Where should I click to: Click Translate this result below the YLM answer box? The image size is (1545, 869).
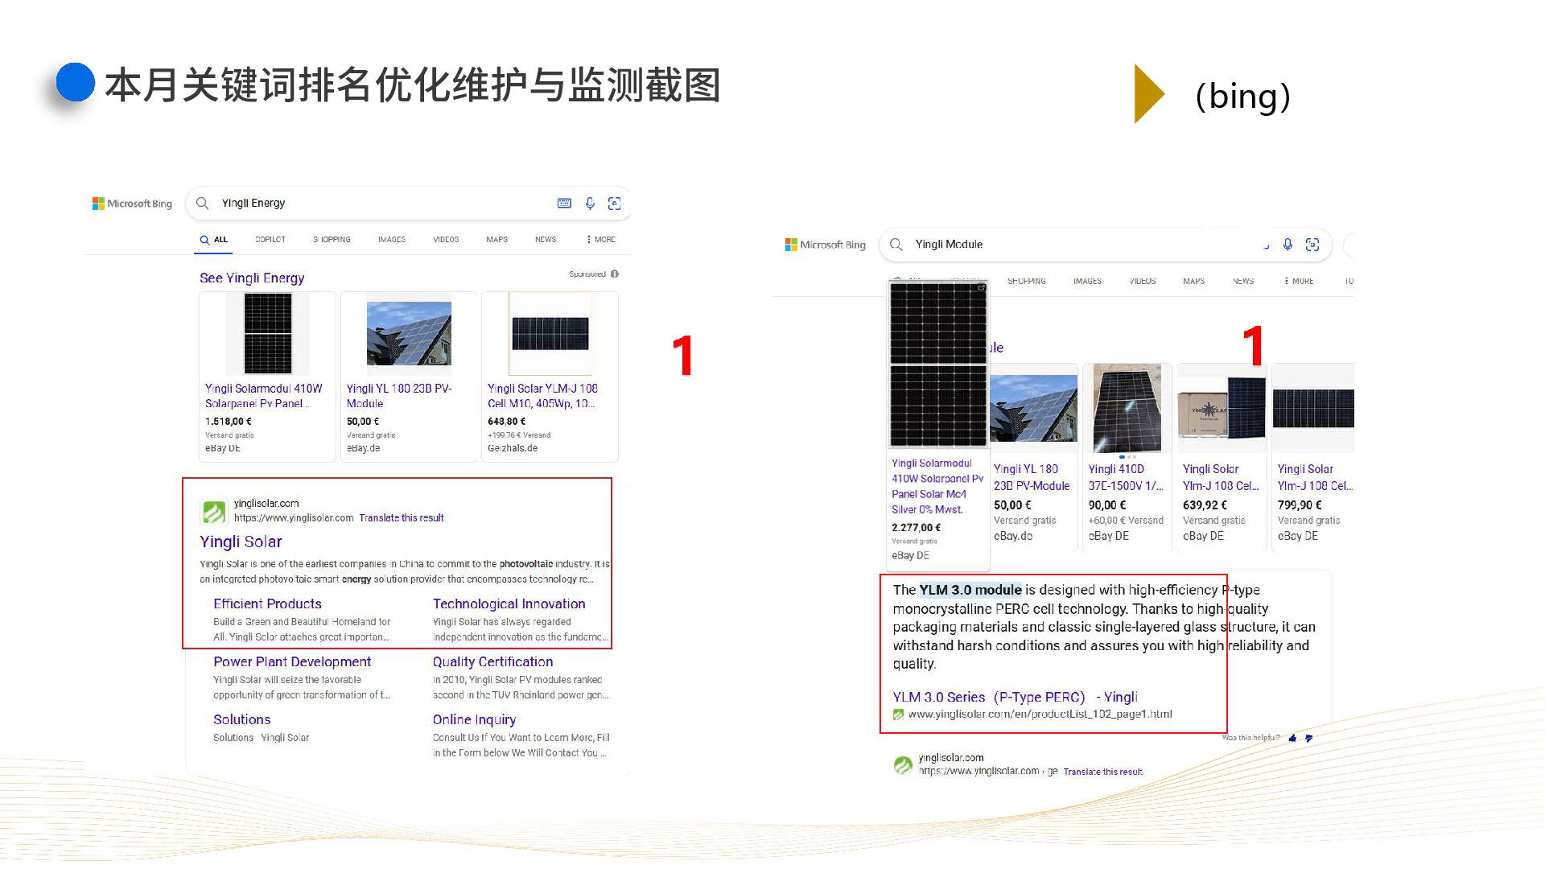tap(1103, 772)
